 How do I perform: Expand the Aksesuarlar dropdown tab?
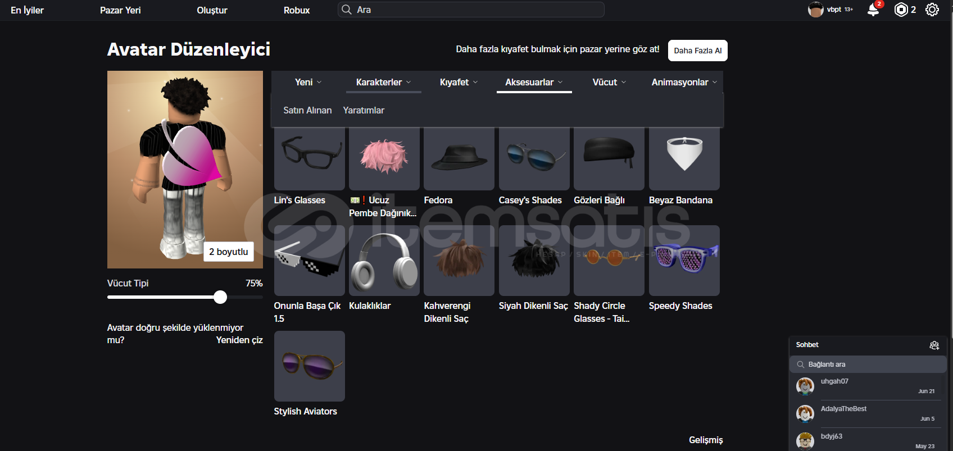534,82
